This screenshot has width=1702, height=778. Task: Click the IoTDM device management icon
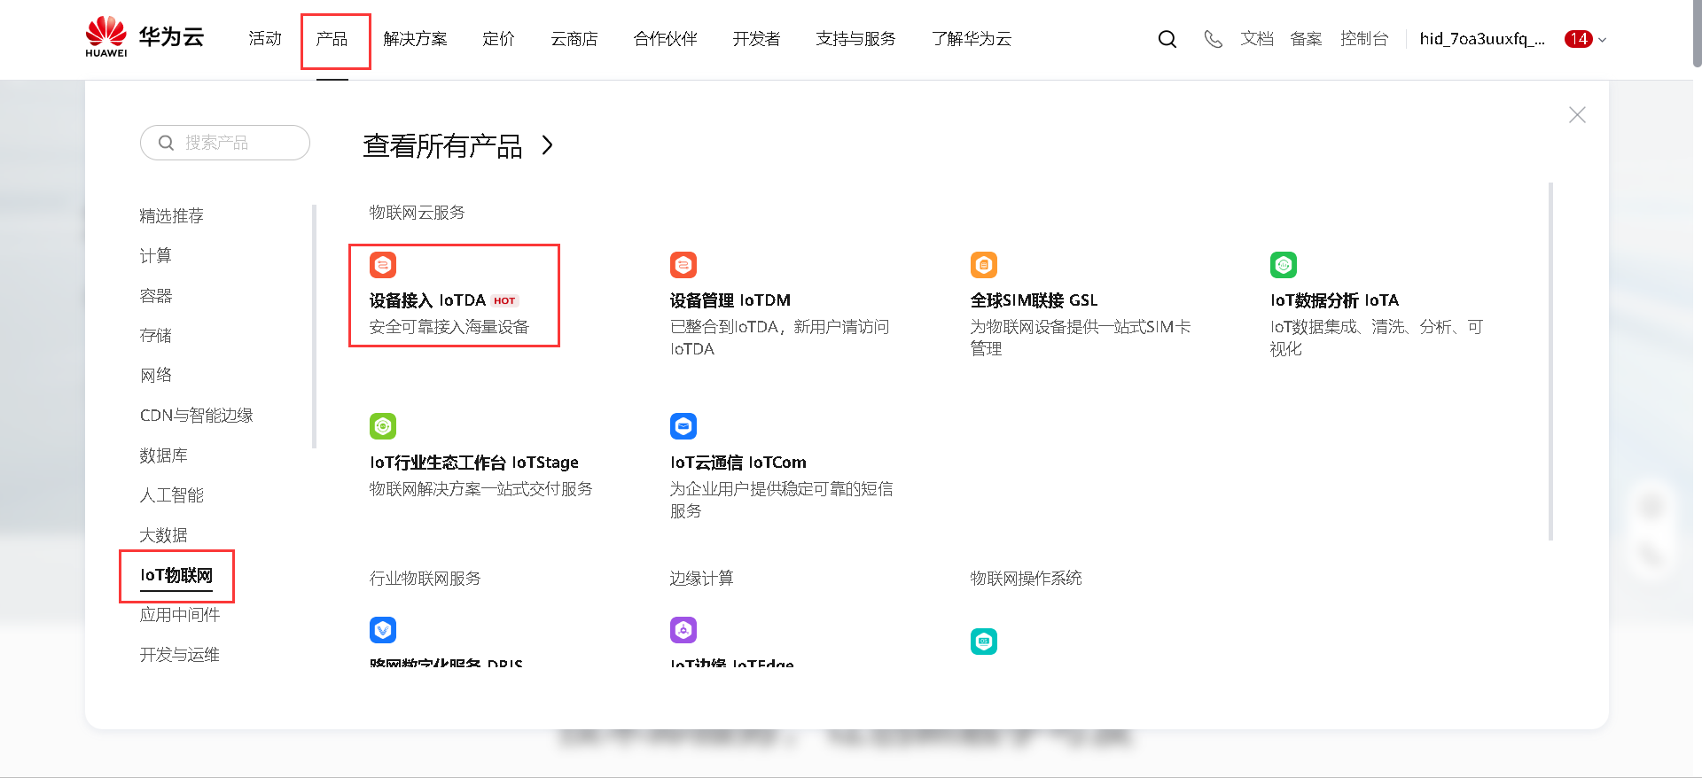pos(683,265)
